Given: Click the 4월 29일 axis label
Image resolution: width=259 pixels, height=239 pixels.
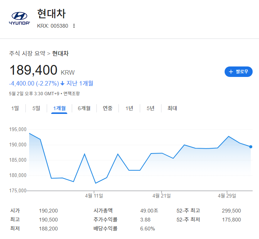Looking at the screenshot, I should (x=227, y=196).
